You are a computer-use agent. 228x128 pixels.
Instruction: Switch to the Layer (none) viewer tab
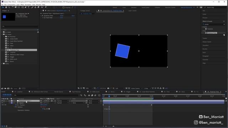pyautogui.click(x=132, y=11)
